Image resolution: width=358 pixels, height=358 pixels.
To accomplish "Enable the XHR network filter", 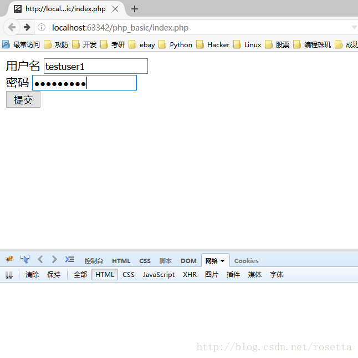I will coord(190,275).
